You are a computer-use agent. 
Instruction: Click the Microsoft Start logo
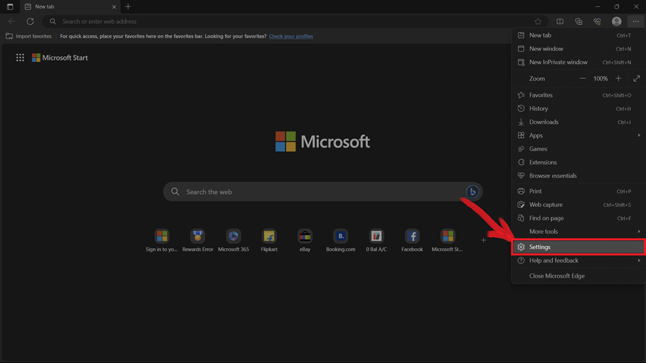pyautogui.click(x=60, y=57)
